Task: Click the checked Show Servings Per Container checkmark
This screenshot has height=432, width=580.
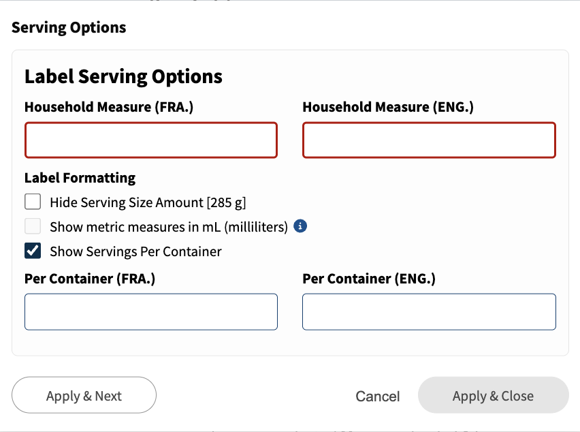Action: pos(31,250)
